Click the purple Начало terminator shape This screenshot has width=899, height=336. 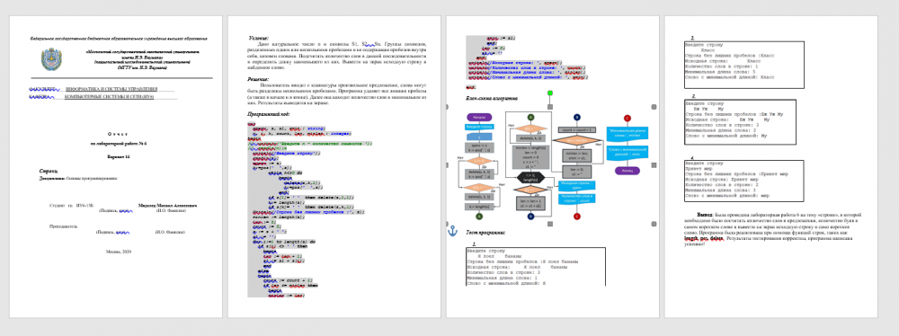(x=479, y=117)
